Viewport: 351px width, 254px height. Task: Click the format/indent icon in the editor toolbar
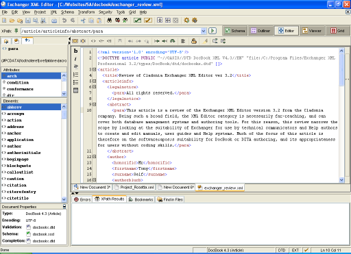coord(183,41)
